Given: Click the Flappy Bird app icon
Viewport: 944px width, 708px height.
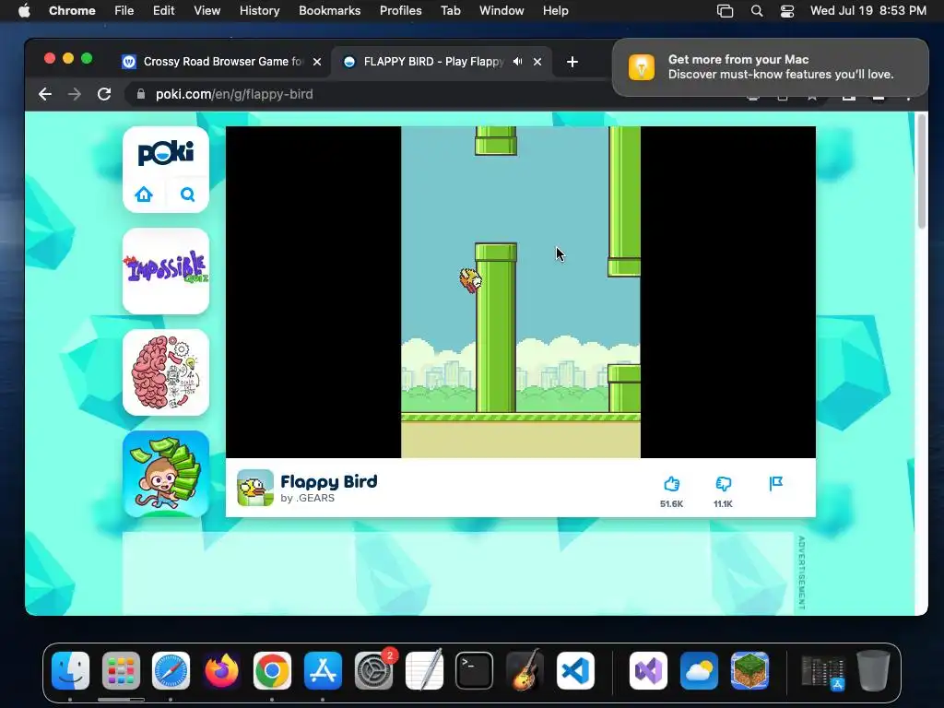Looking at the screenshot, I should coord(255,488).
